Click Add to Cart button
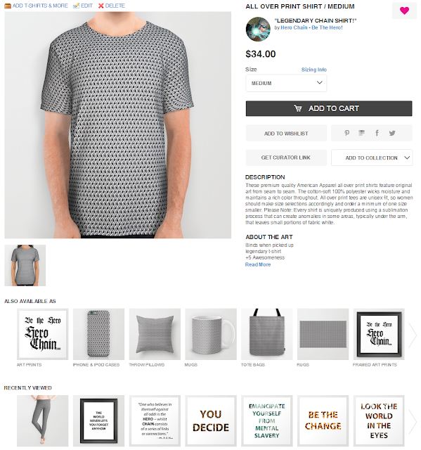The height and width of the screenshot is (450, 421). [329, 108]
